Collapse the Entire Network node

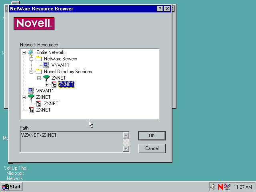[x=24, y=52]
